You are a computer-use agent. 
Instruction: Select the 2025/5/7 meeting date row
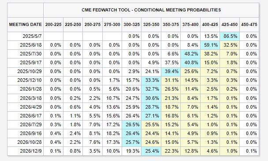pyautogui.click(x=133, y=36)
